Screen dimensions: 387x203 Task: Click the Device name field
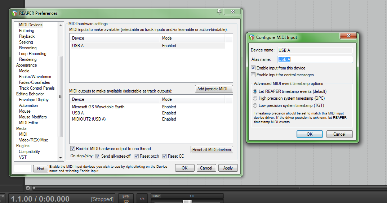315,50
